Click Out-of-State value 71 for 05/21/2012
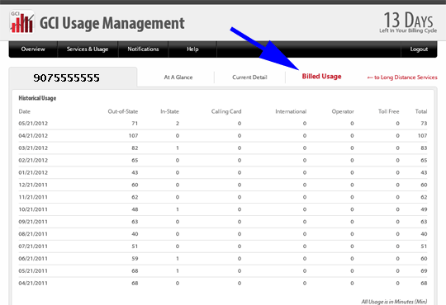 135,124
